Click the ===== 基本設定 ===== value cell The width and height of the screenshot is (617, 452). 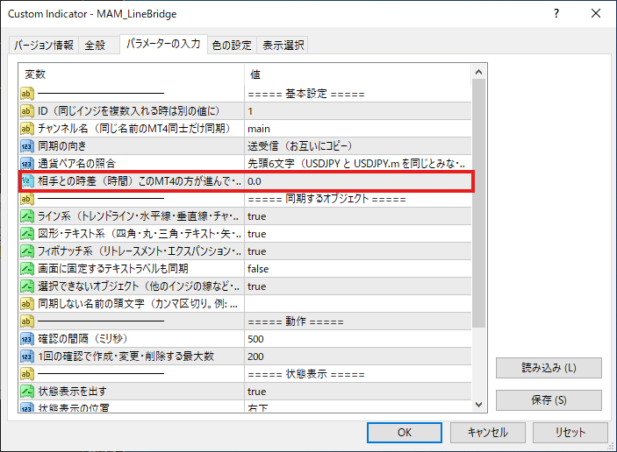[358, 94]
